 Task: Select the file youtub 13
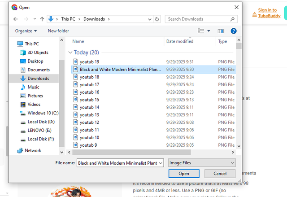pyautogui.click(x=153, y=115)
